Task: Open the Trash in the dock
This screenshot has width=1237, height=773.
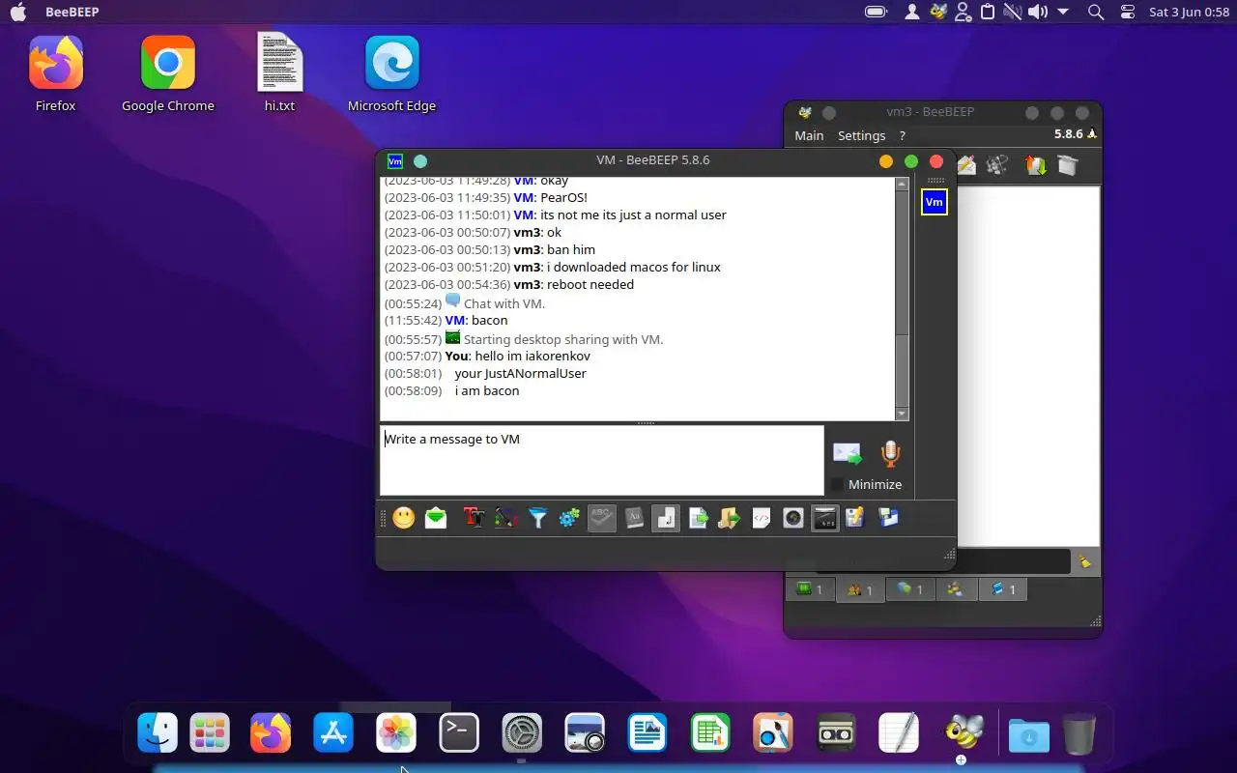Action: [x=1079, y=733]
